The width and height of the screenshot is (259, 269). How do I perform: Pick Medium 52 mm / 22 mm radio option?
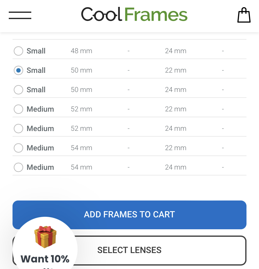18,109
